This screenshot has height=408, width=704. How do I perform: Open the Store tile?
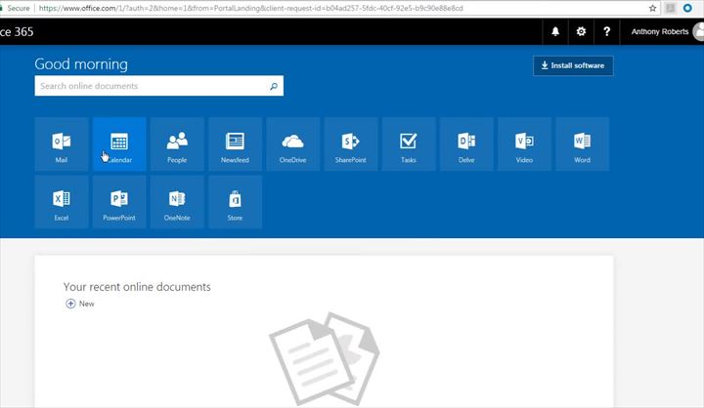coord(235,202)
